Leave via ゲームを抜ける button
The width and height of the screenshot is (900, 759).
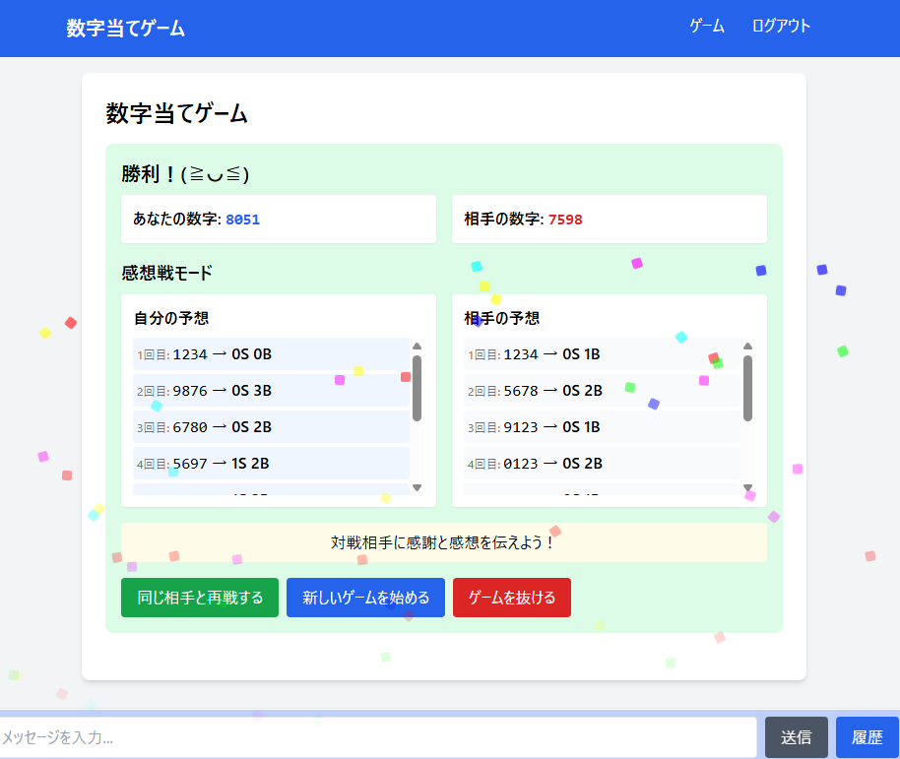512,598
